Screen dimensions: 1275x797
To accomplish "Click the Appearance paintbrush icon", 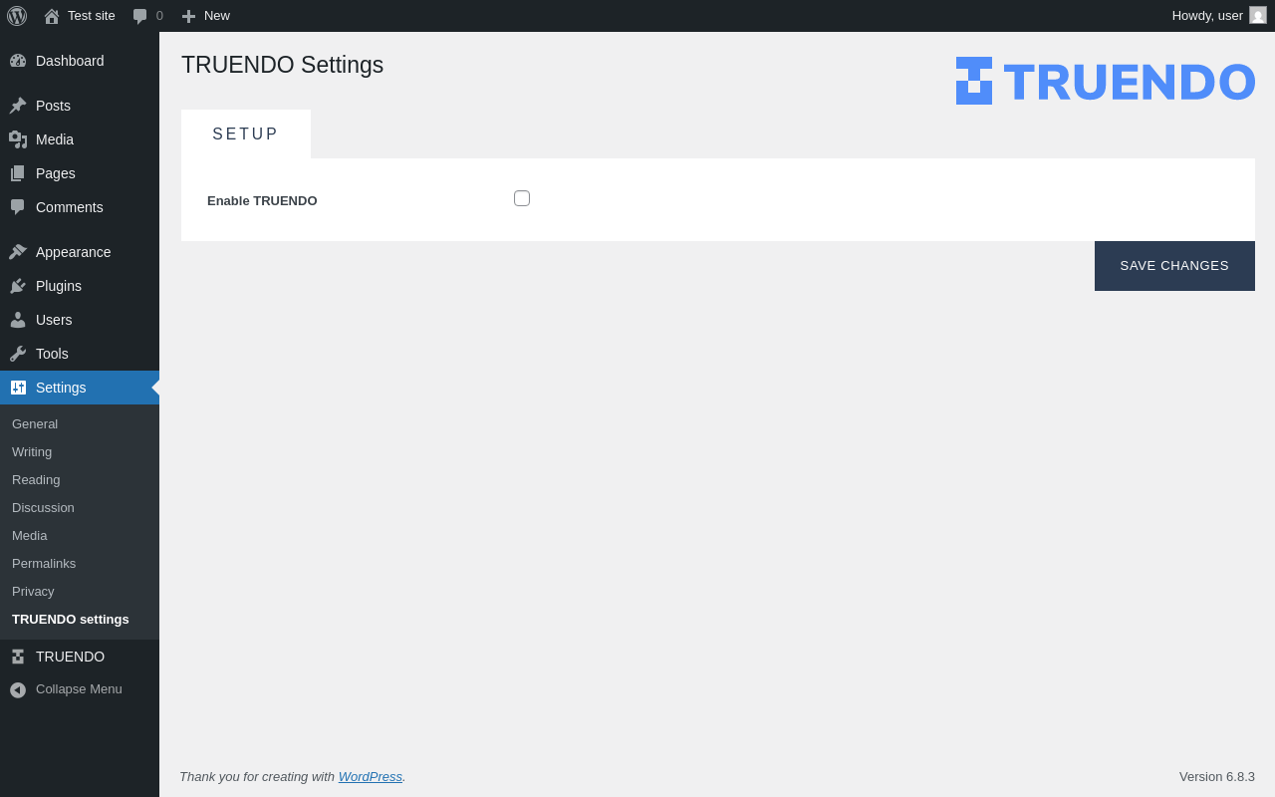I will (x=18, y=252).
